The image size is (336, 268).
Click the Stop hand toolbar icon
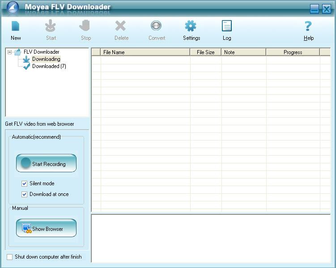pos(85,26)
